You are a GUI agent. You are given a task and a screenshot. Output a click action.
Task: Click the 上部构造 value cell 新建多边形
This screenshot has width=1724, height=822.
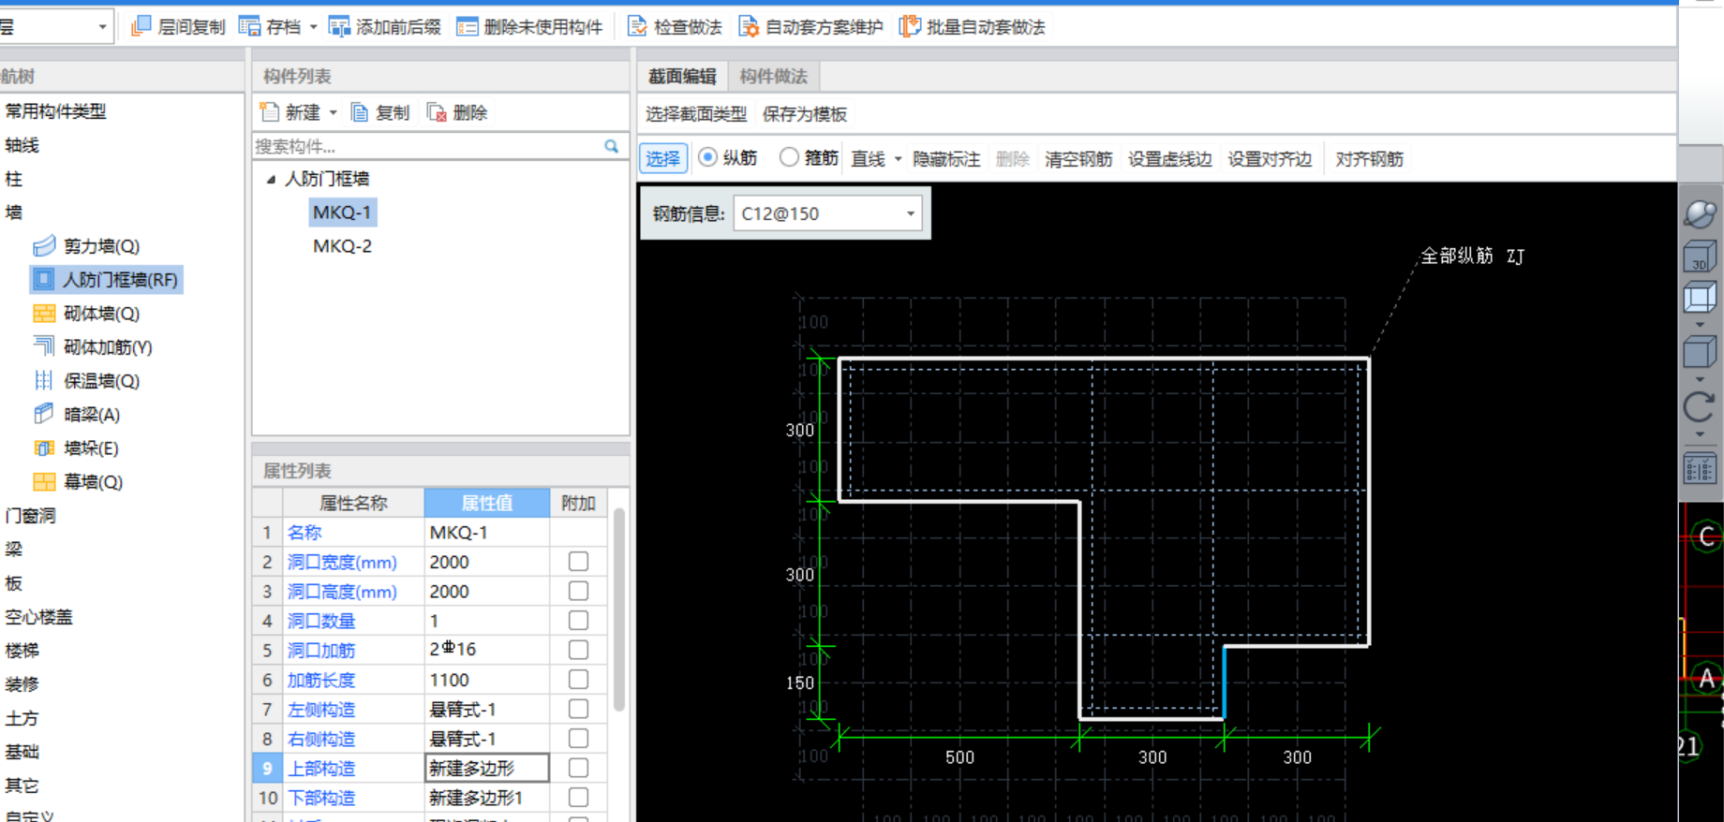click(x=486, y=768)
